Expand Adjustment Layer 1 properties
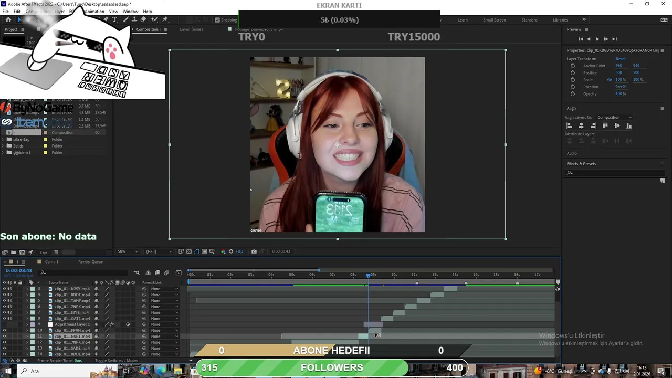Image resolution: width=672 pixels, height=378 pixels. [27, 324]
